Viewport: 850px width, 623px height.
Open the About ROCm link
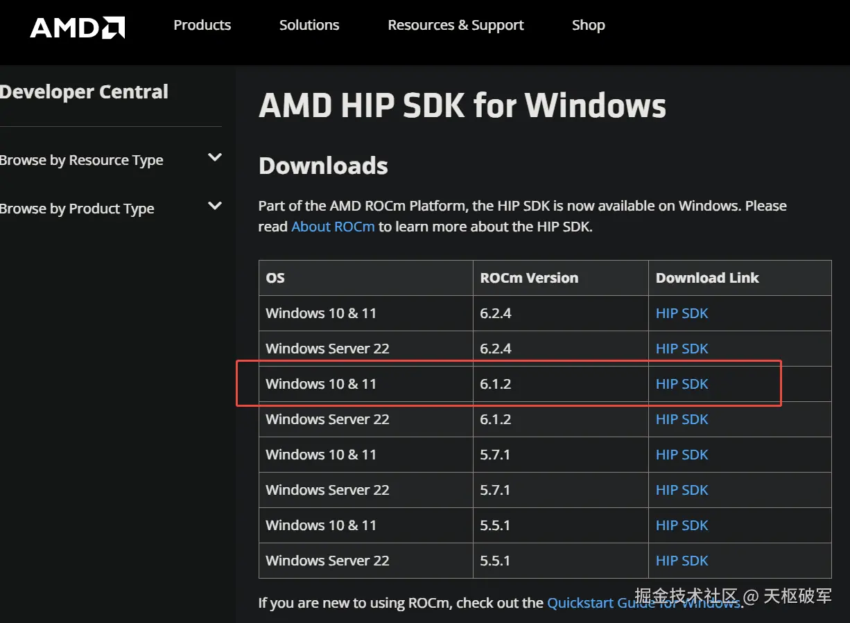[x=333, y=227]
